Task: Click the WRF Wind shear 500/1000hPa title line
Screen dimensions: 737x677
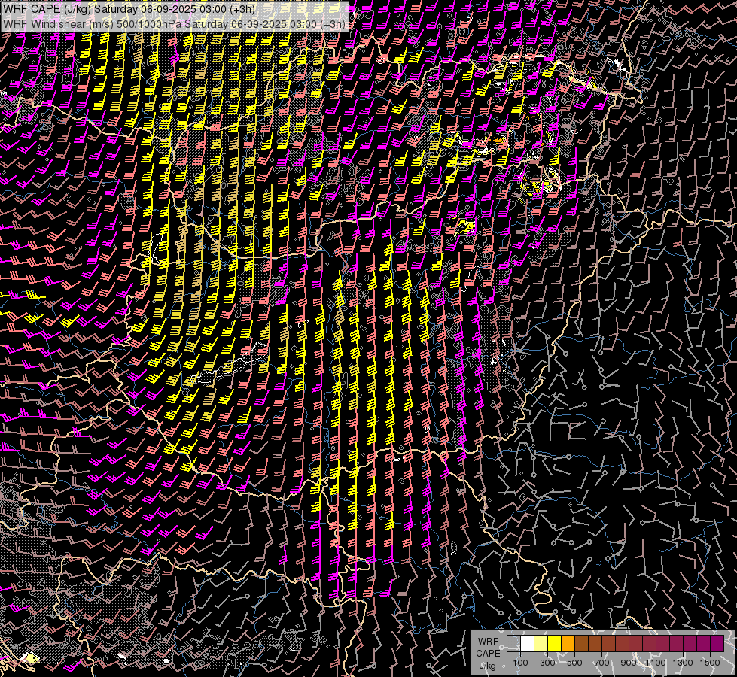Action: coord(175,24)
